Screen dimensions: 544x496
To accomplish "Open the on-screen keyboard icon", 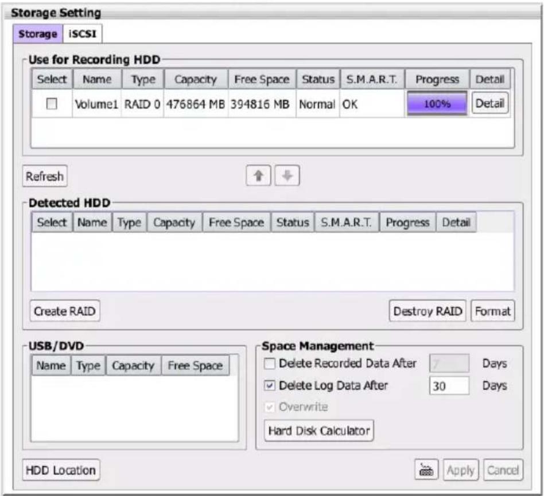I will (426, 470).
